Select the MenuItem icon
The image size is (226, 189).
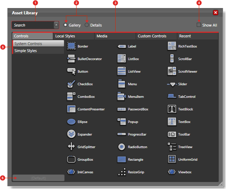point(121,96)
